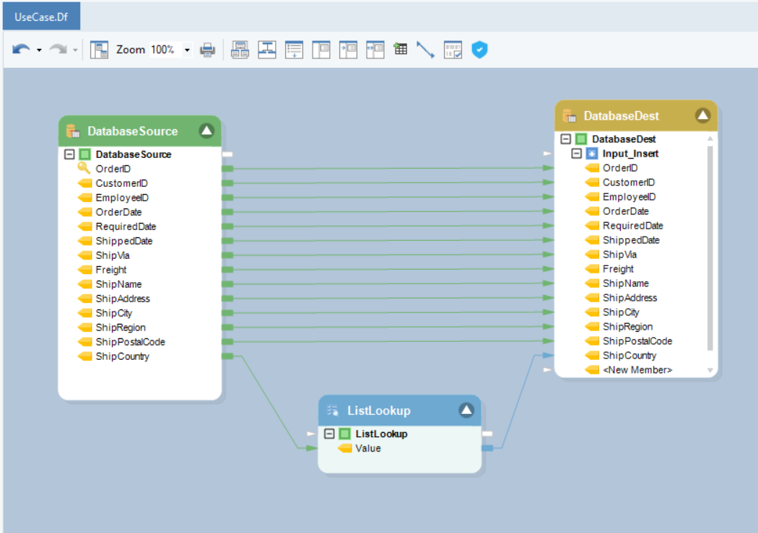Viewport: 758px width, 533px height.
Task: Collapse the Input_Insert tree node
Action: click(x=576, y=154)
